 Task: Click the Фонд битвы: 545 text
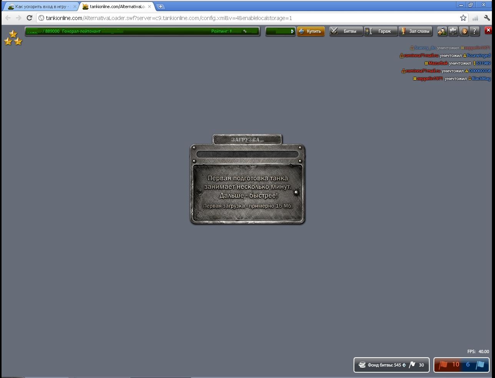coord(384,365)
